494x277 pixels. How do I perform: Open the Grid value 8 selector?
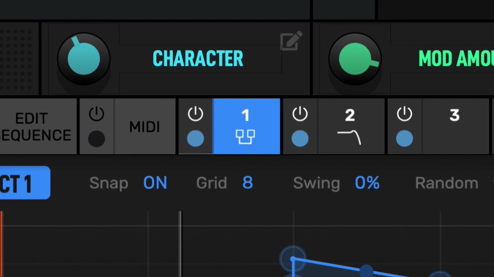point(247,183)
